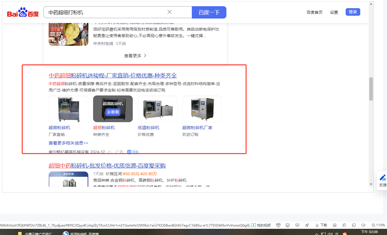The image size is (387, 235).
Task: Click the page scrollbar down arrow
Action: click(x=371, y=184)
